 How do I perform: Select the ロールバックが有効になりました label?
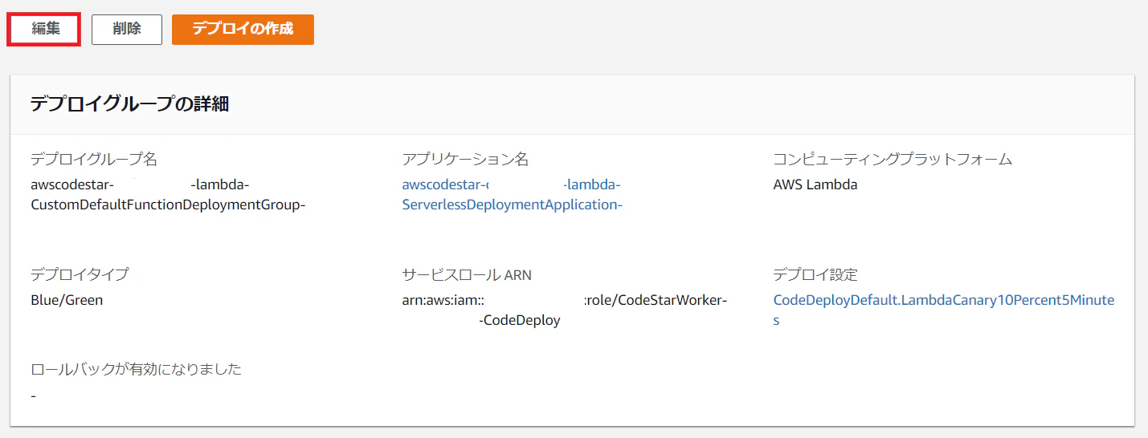(136, 369)
